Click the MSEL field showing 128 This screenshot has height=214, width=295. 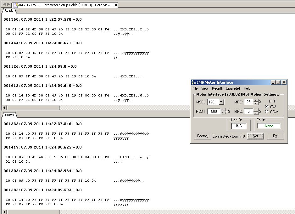[213, 102]
